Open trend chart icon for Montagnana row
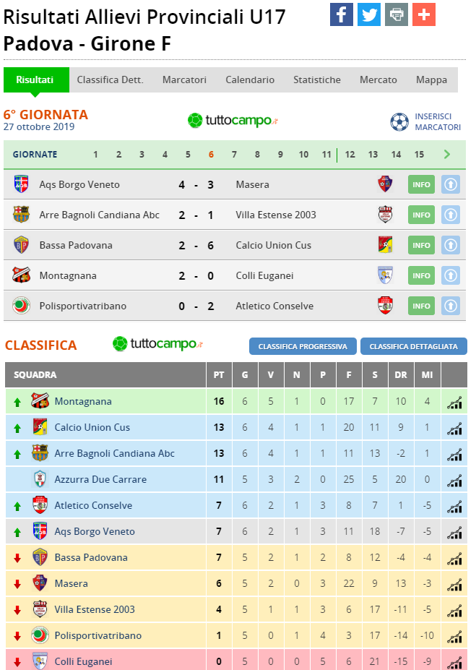The height and width of the screenshot is (670, 476). tap(454, 403)
